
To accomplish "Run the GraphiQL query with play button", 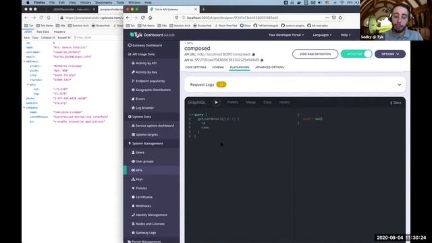I will (x=216, y=102).
